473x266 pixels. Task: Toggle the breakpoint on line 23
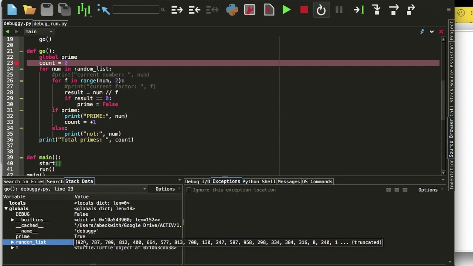(x=17, y=63)
